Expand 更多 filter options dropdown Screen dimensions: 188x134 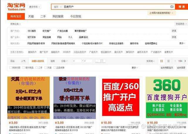pos(135,68)
